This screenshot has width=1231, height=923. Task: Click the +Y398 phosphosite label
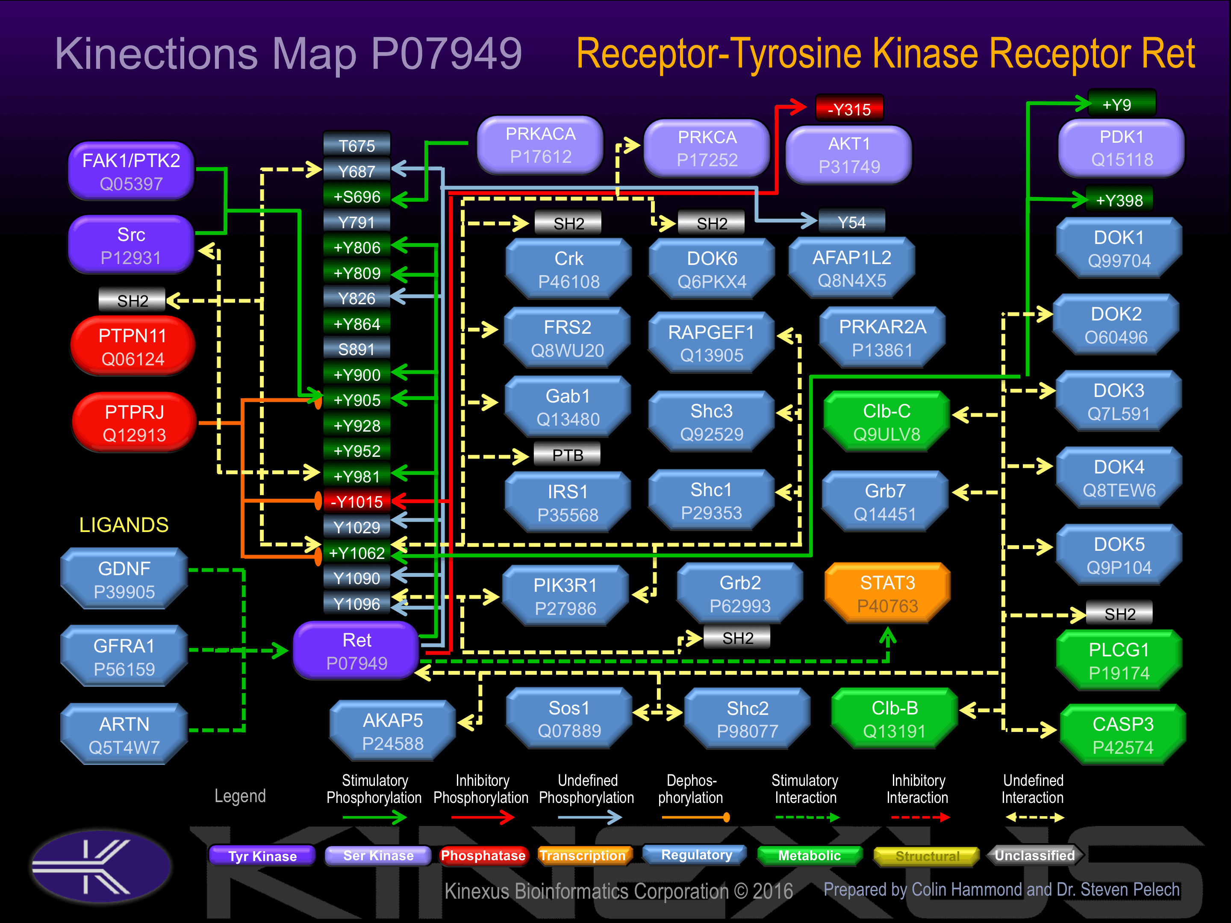[x=1119, y=200]
